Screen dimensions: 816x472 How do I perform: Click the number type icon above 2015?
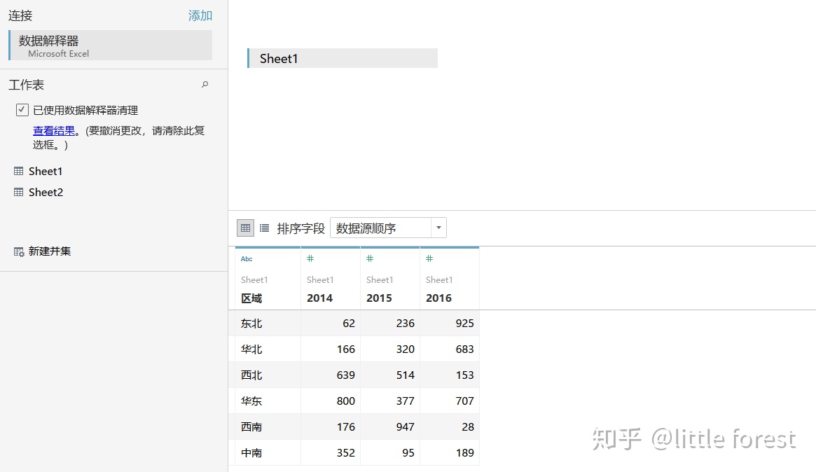point(370,258)
